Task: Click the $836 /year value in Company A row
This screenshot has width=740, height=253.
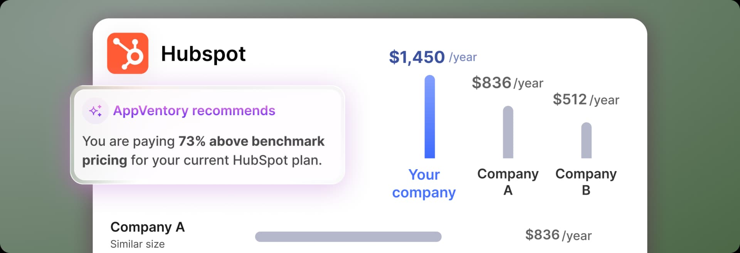Action: (558, 235)
